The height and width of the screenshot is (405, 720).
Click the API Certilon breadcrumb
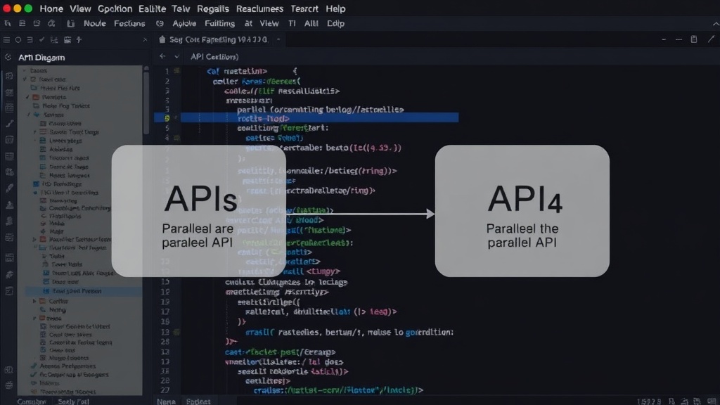click(214, 57)
